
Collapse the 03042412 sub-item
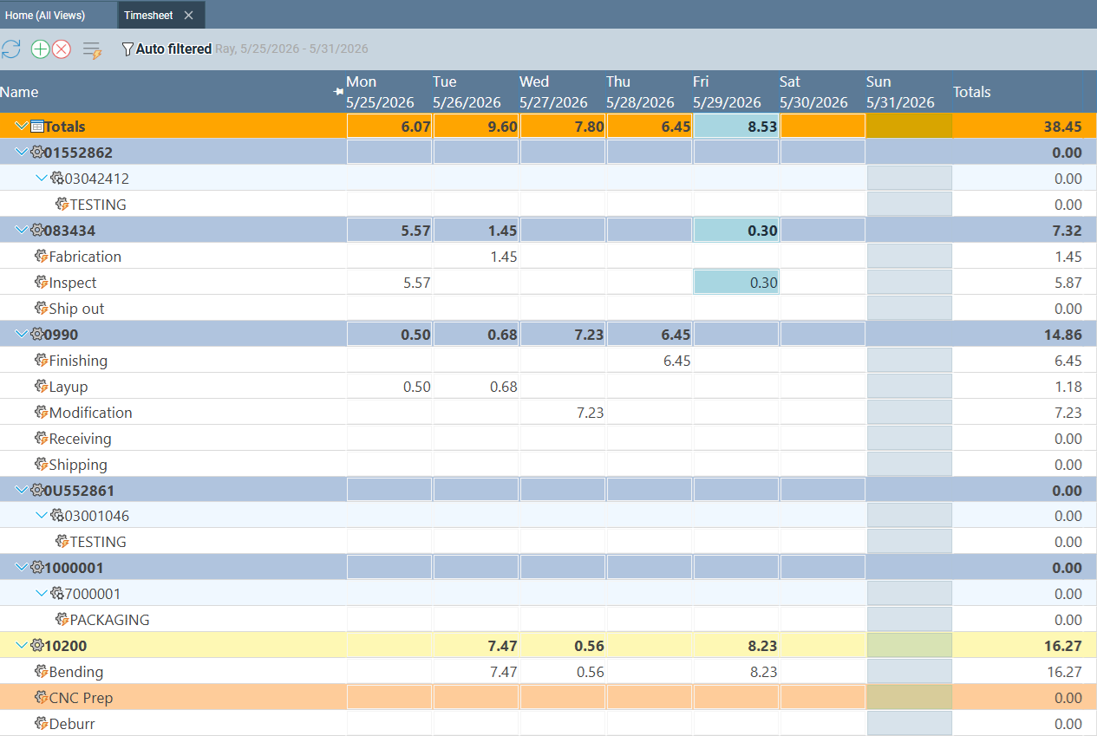[42, 179]
